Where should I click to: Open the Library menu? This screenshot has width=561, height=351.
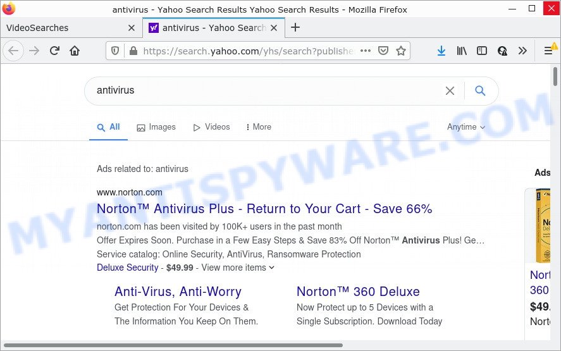[462, 51]
